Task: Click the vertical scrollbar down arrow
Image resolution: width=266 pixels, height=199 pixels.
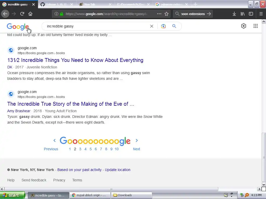Action: point(264,184)
